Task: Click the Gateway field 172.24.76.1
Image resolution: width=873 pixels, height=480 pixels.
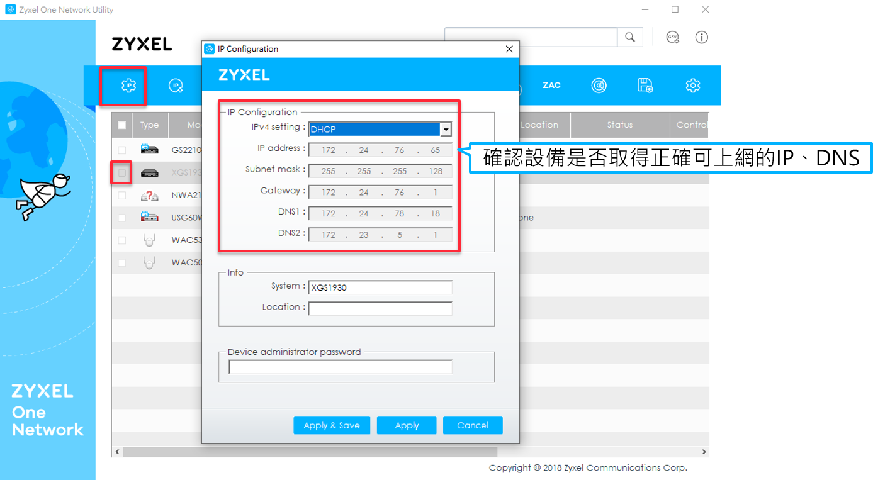Action: pyautogui.click(x=380, y=193)
